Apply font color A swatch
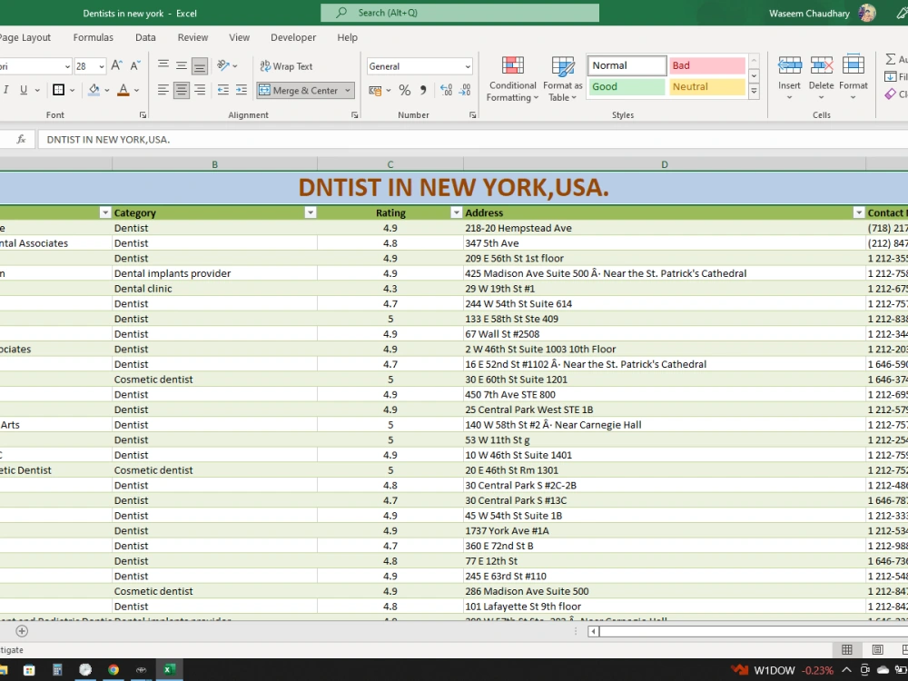 click(x=123, y=90)
